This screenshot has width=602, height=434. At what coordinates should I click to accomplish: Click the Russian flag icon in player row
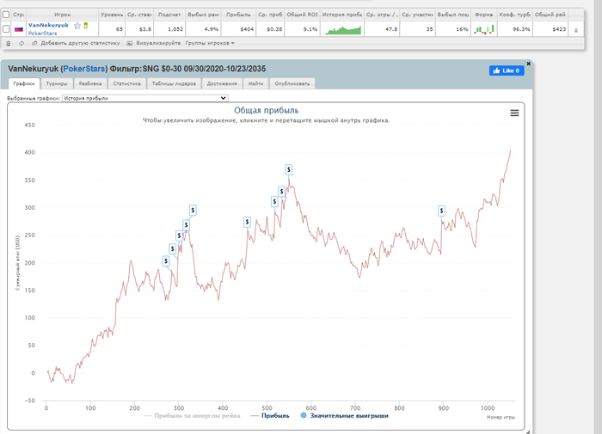pyautogui.click(x=18, y=29)
